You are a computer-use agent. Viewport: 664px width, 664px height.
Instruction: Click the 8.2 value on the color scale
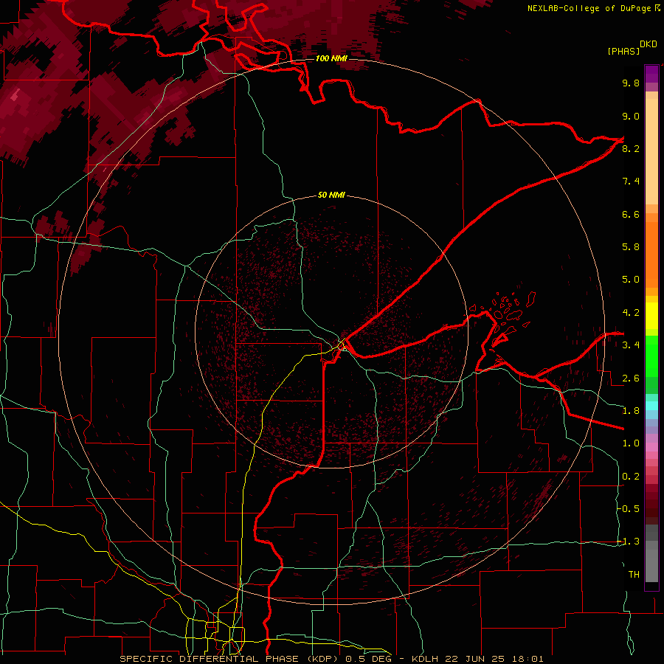pyautogui.click(x=631, y=148)
